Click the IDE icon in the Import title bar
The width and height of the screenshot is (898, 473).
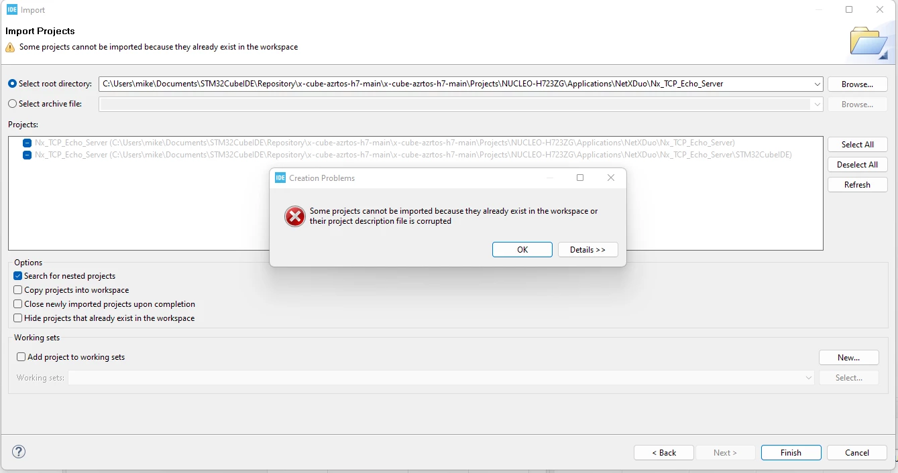pos(12,10)
